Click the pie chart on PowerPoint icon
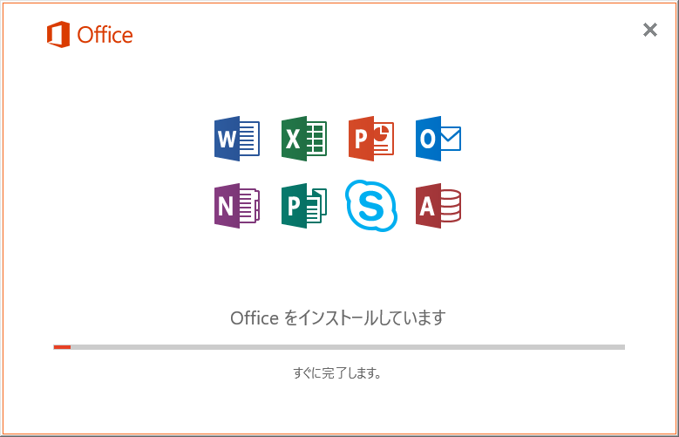This screenshot has height=437, width=679. point(384,133)
